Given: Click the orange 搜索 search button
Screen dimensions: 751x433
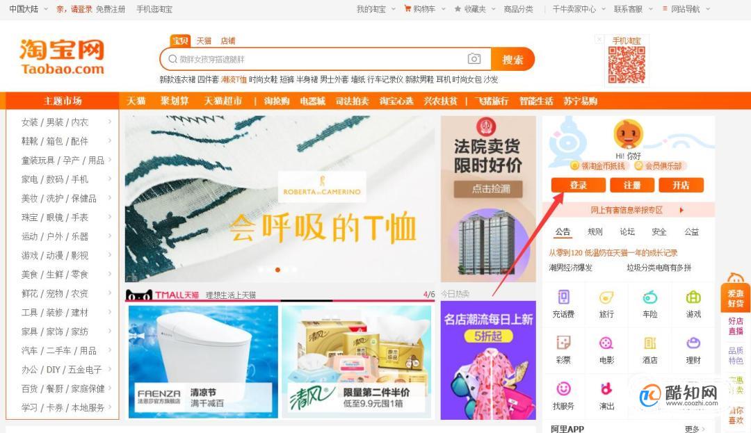Looking at the screenshot, I should 512,59.
